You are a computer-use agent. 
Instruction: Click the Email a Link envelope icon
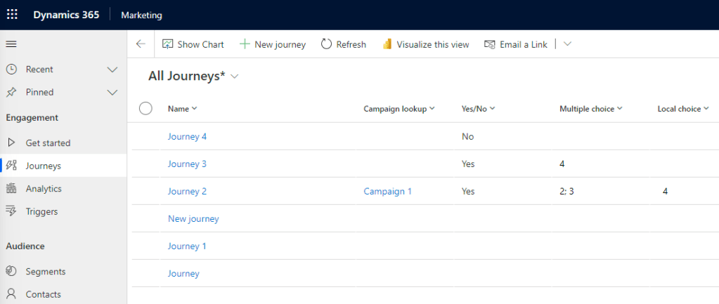490,44
